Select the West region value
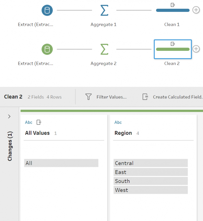This screenshot has height=221, width=203. tap(151, 190)
